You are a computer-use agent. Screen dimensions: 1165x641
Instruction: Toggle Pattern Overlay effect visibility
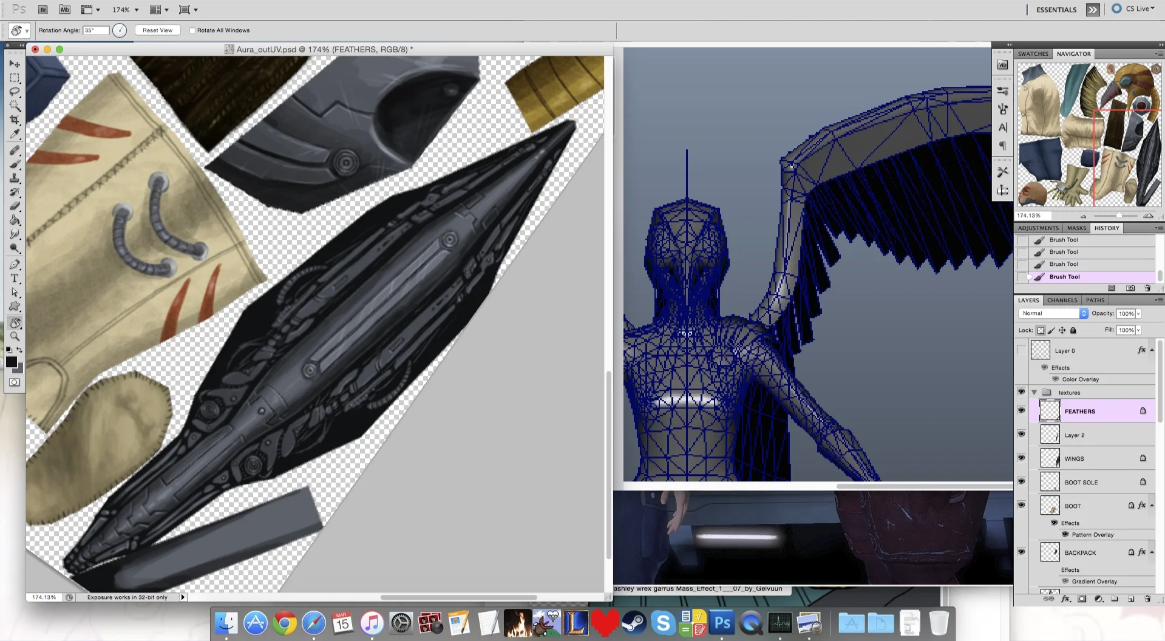click(x=1065, y=534)
